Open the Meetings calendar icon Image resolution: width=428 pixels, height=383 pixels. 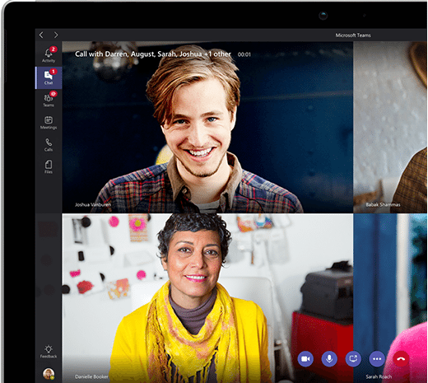pyautogui.click(x=49, y=123)
